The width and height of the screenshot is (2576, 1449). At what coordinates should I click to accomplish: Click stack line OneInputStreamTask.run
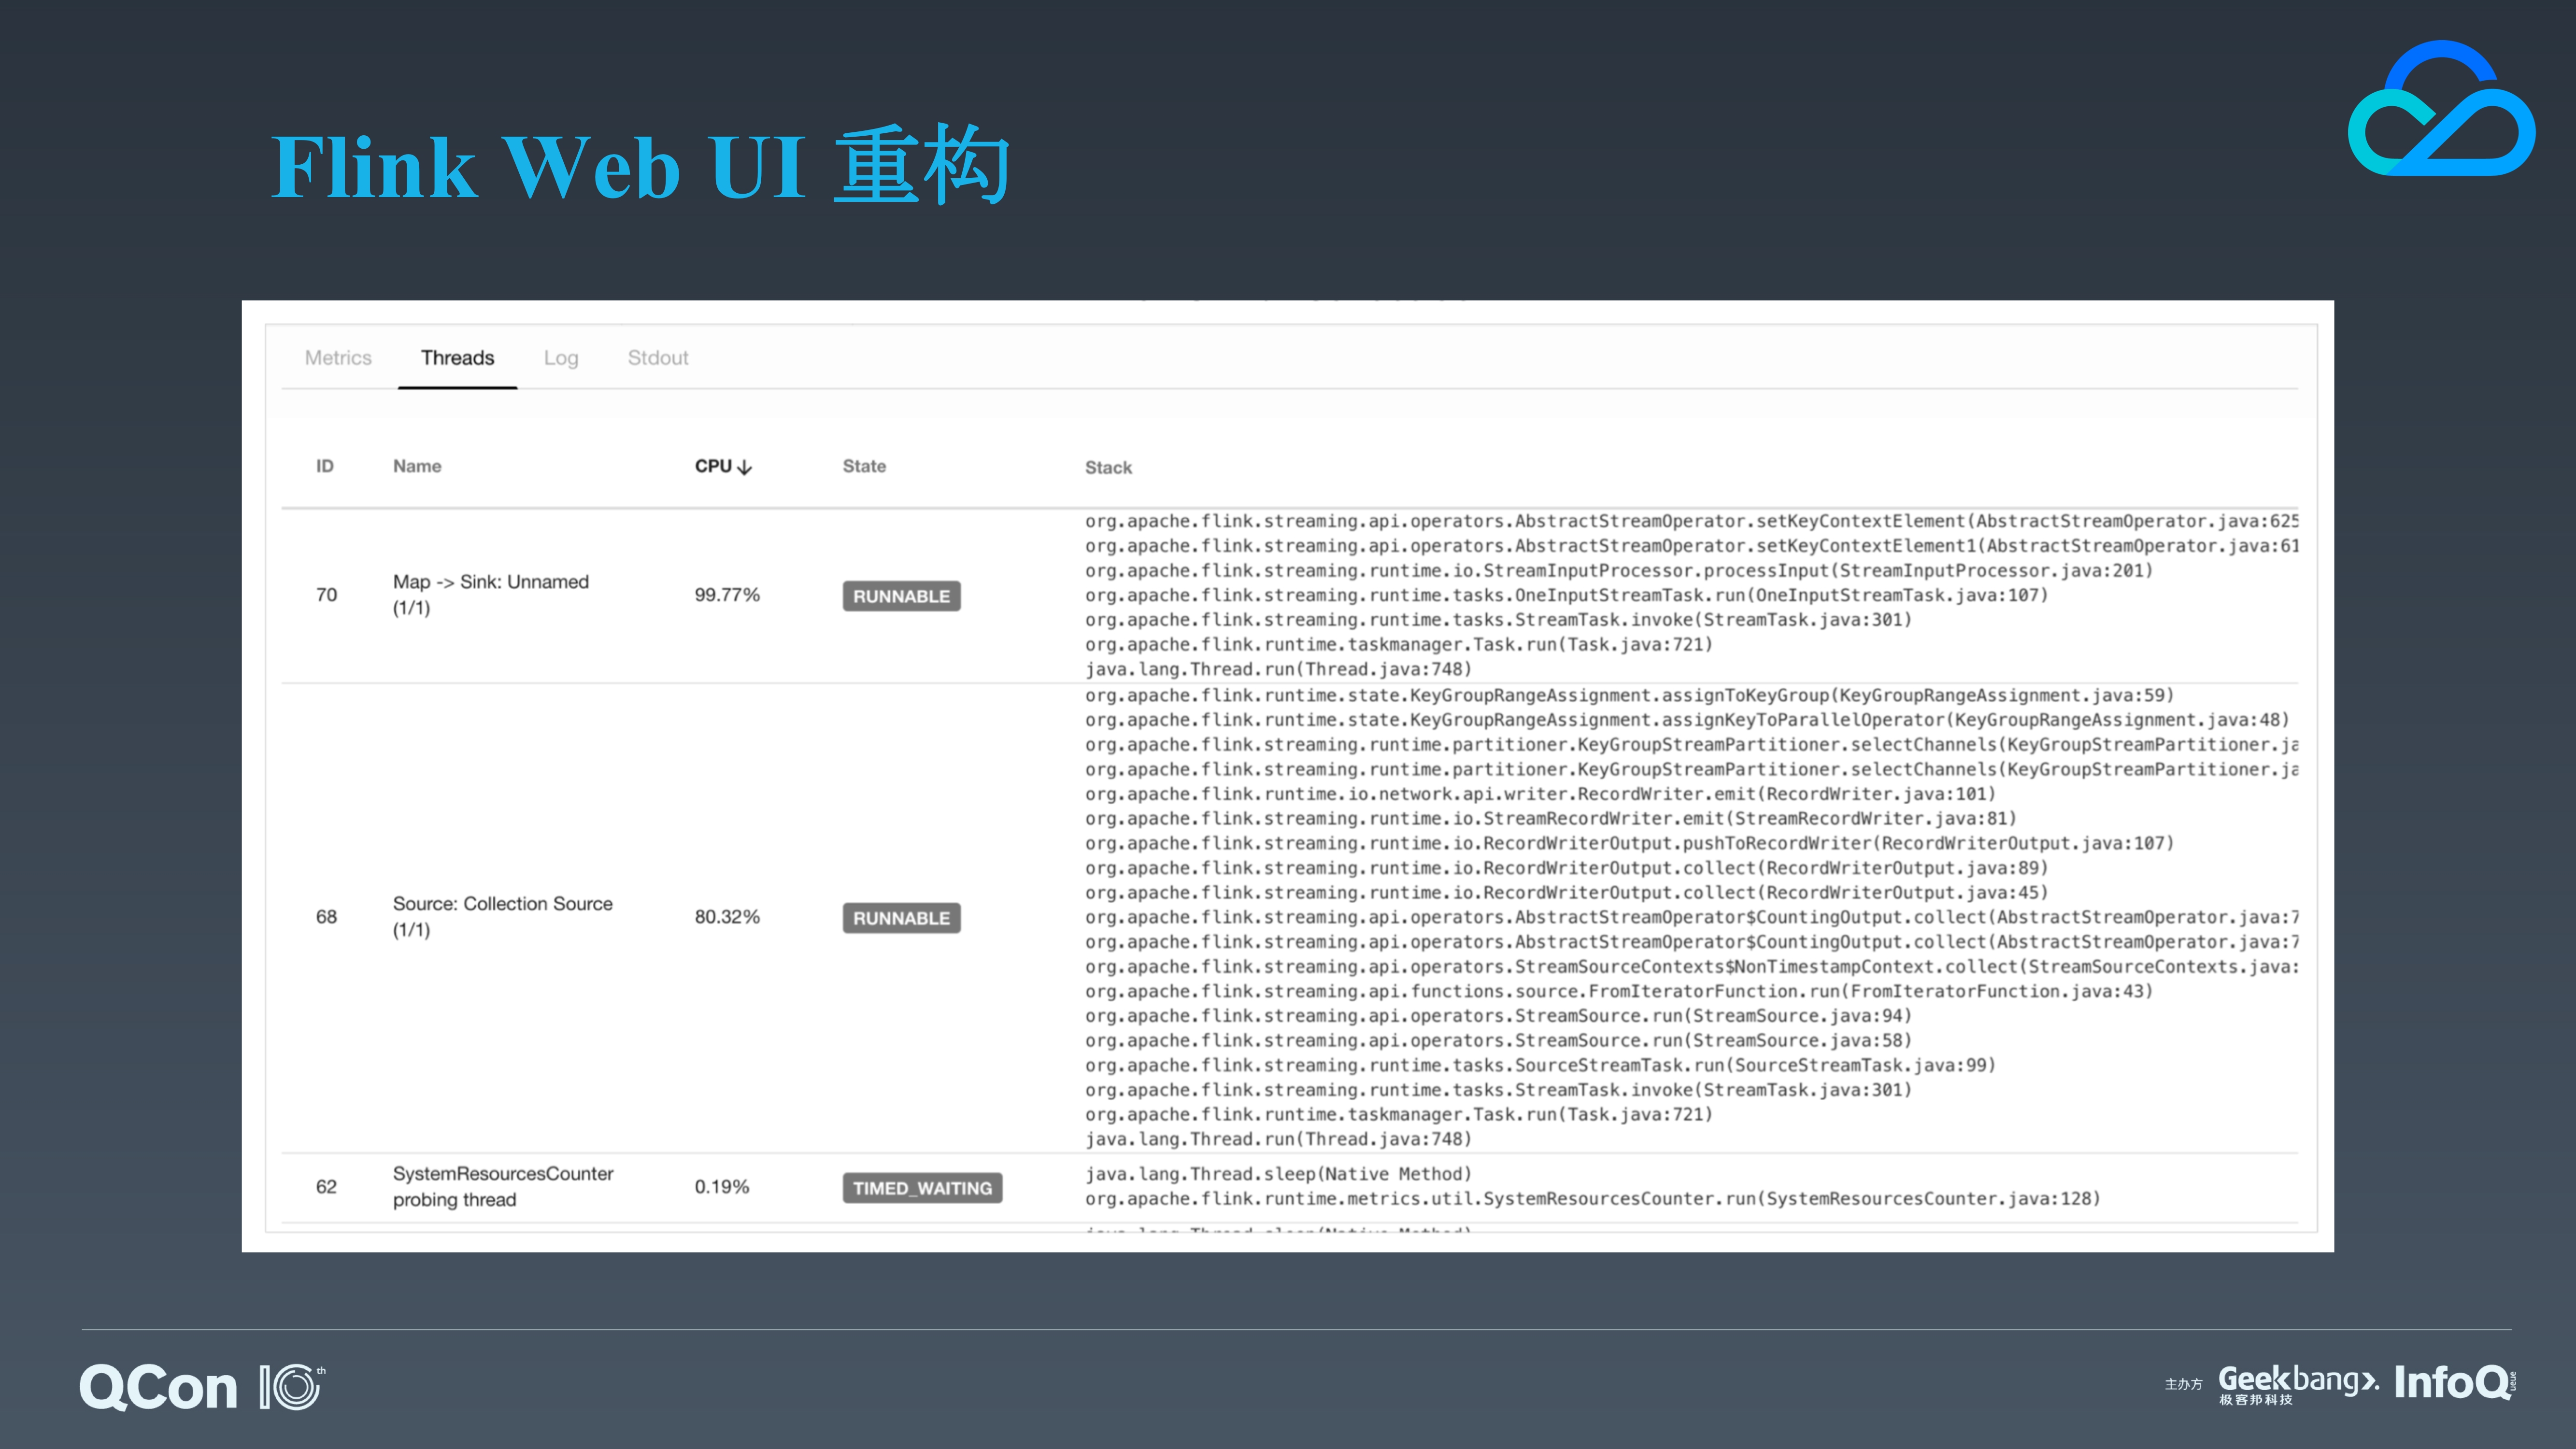(1566, 595)
